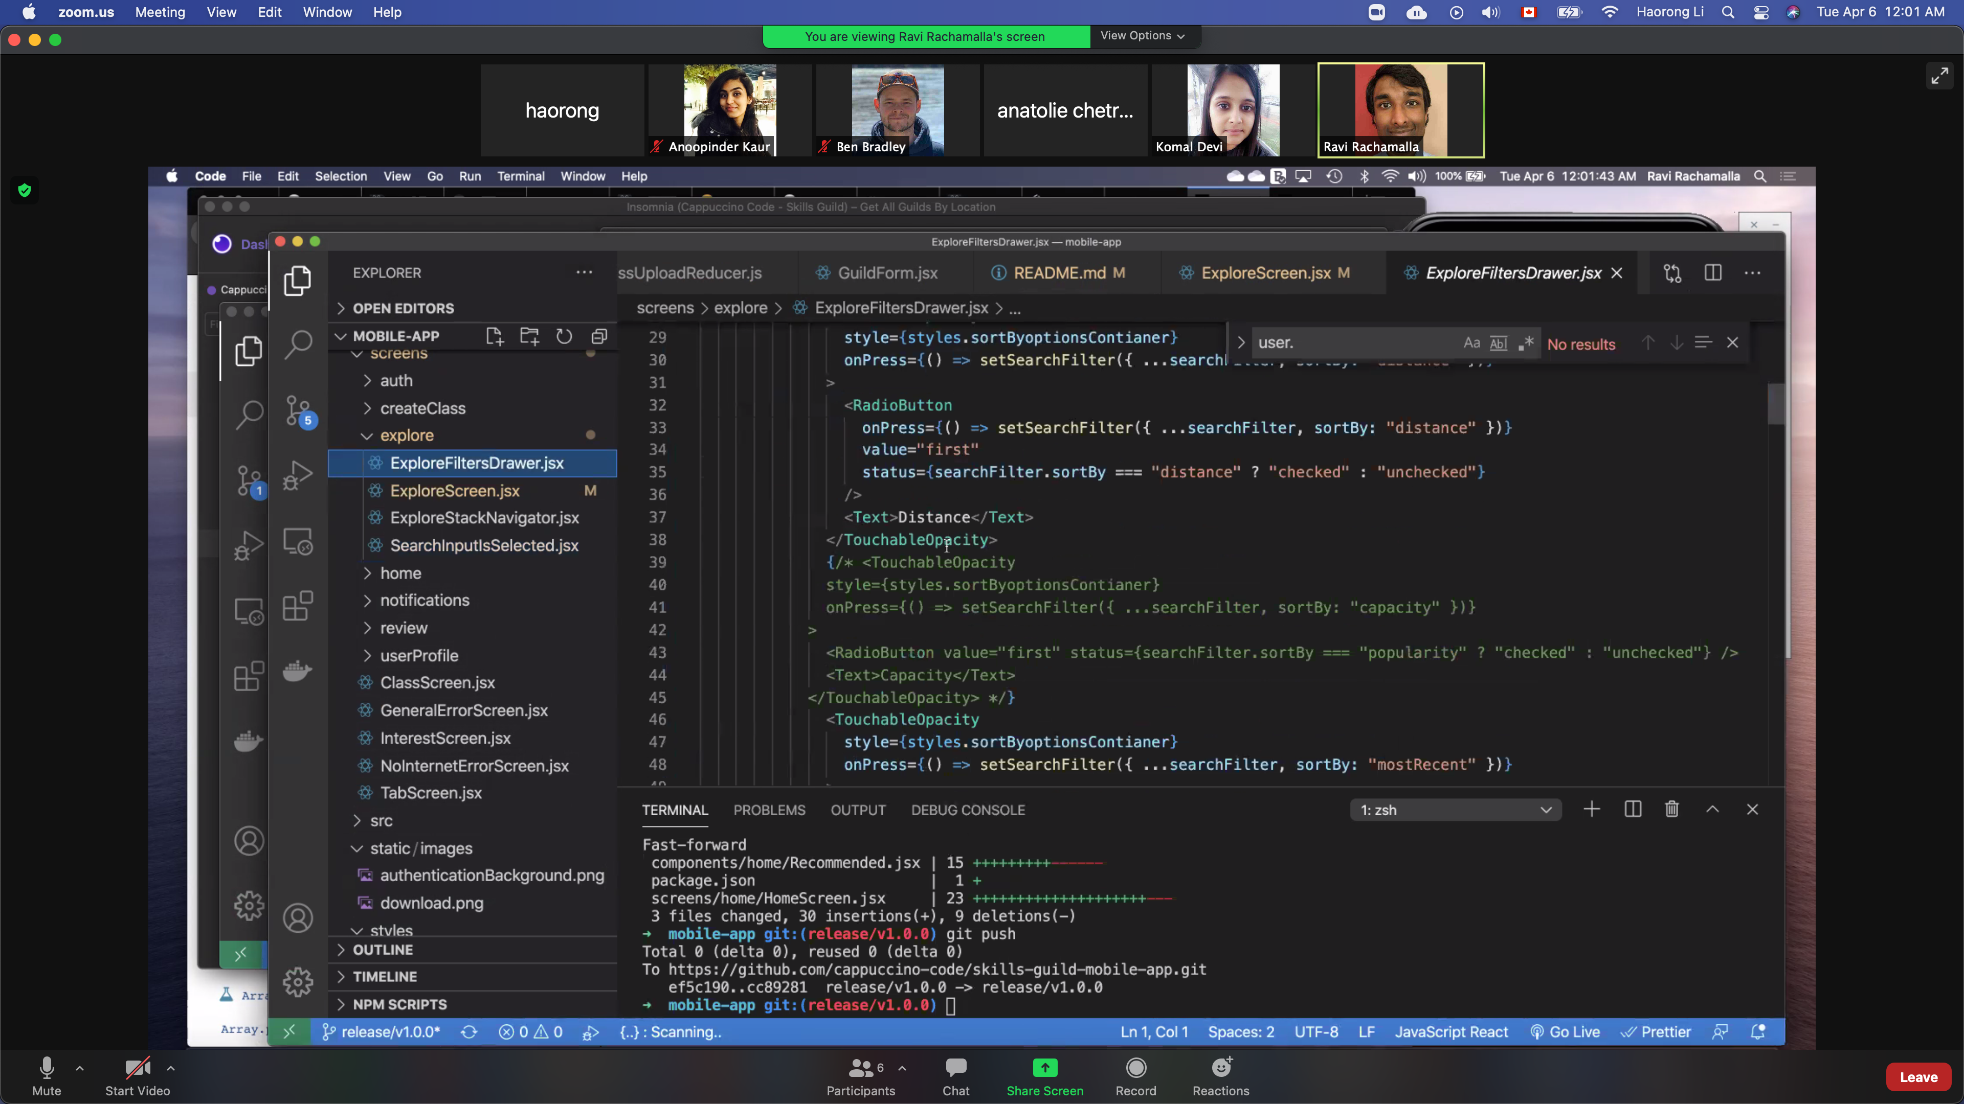Open the Remote Explorer view icon
This screenshot has width=1964, height=1104.
[x=297, y=542]
